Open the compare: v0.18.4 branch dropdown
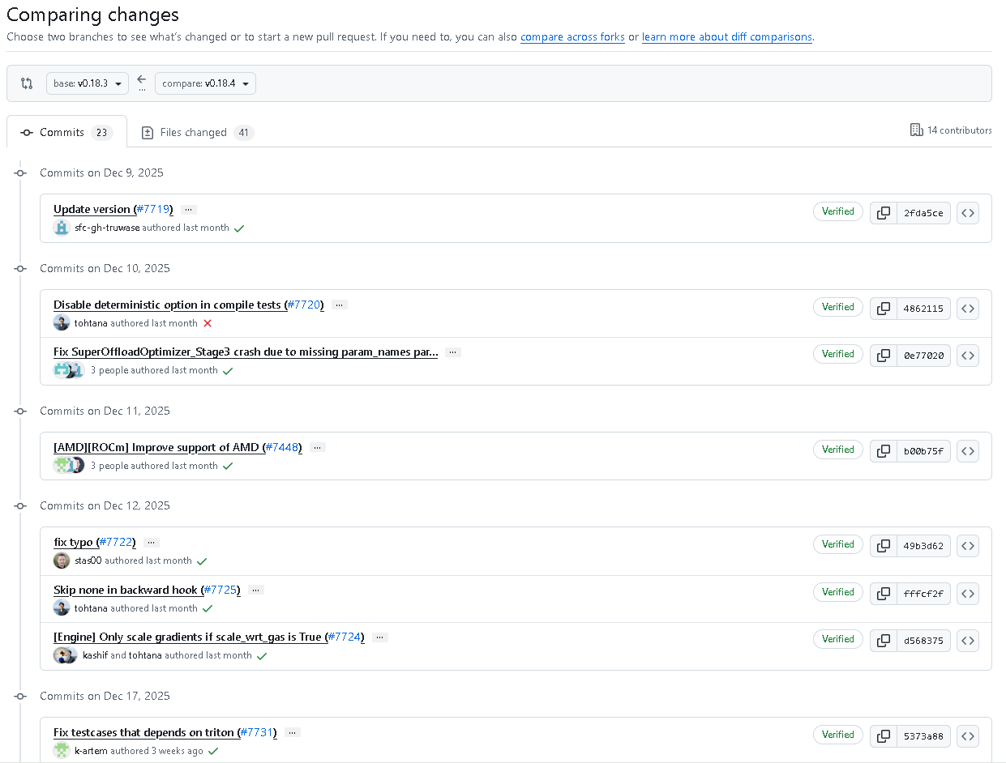This screenshot has height=763, width=1006. (x=205, y=83)
